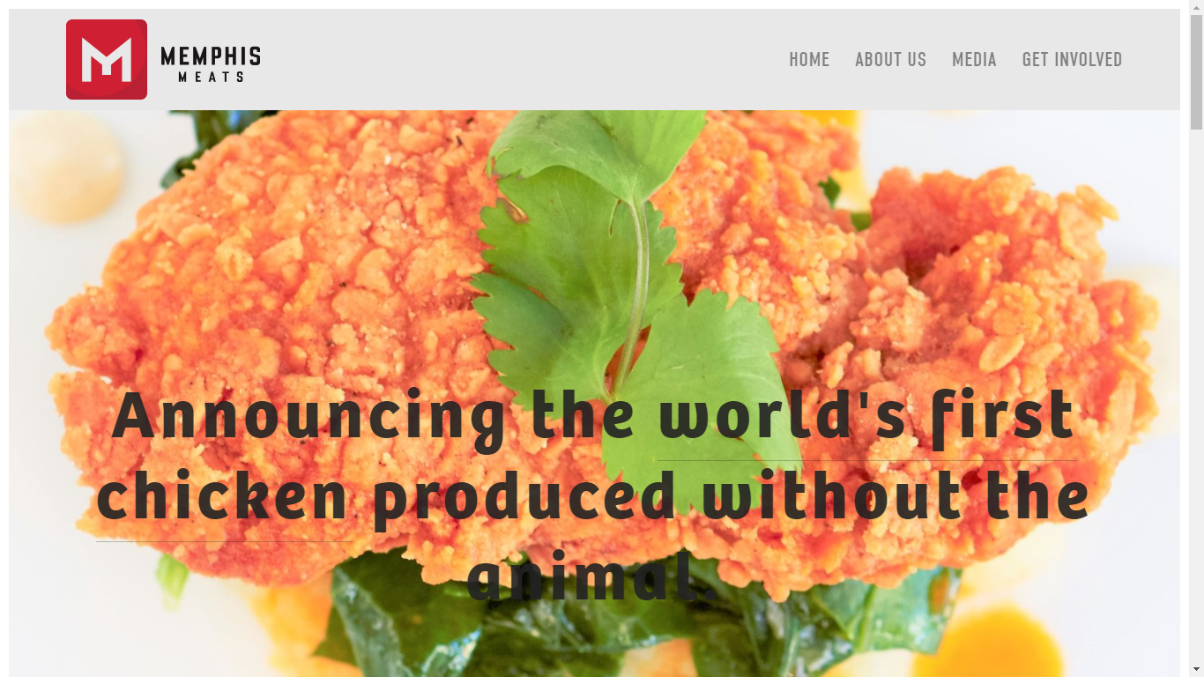Click the fried chicken hero image
1204x677 pixels.
(x=594, y=393)
